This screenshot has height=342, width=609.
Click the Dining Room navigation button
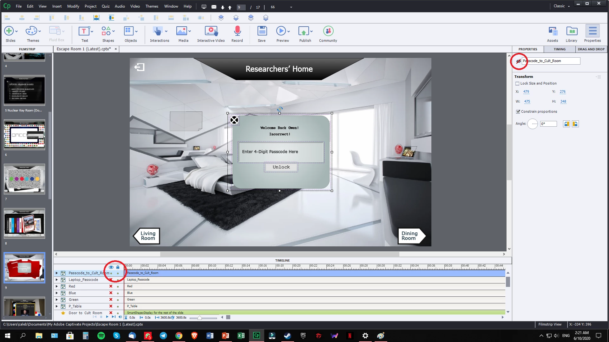pos(409,236)
